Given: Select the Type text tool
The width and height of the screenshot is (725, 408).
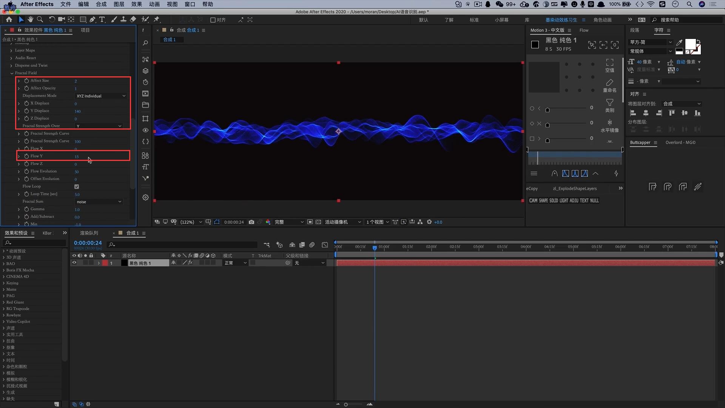Looking at the screenshot, I should [x=102, y=20].
